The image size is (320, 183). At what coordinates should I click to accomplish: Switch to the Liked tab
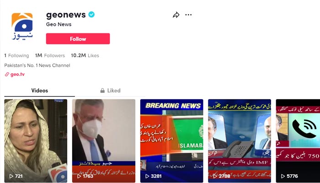point(111,91)
